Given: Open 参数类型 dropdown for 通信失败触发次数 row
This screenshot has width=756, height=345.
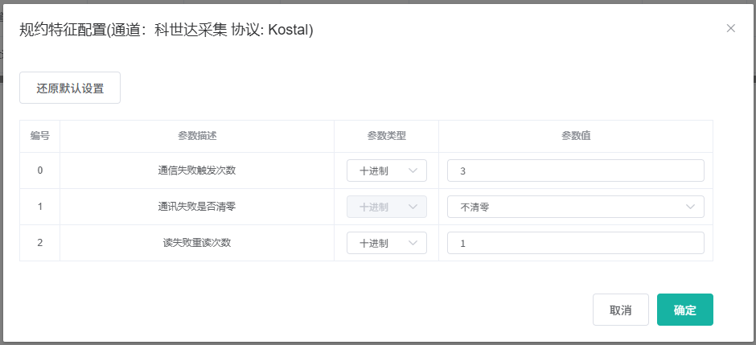Looking at the screenshot, I should [386, 170].
